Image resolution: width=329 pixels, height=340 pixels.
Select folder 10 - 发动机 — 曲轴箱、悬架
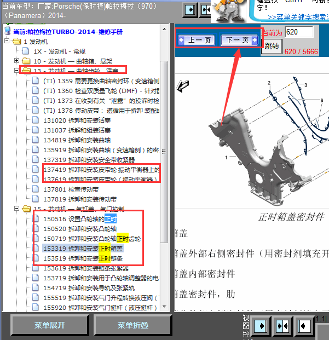point(73,61)
